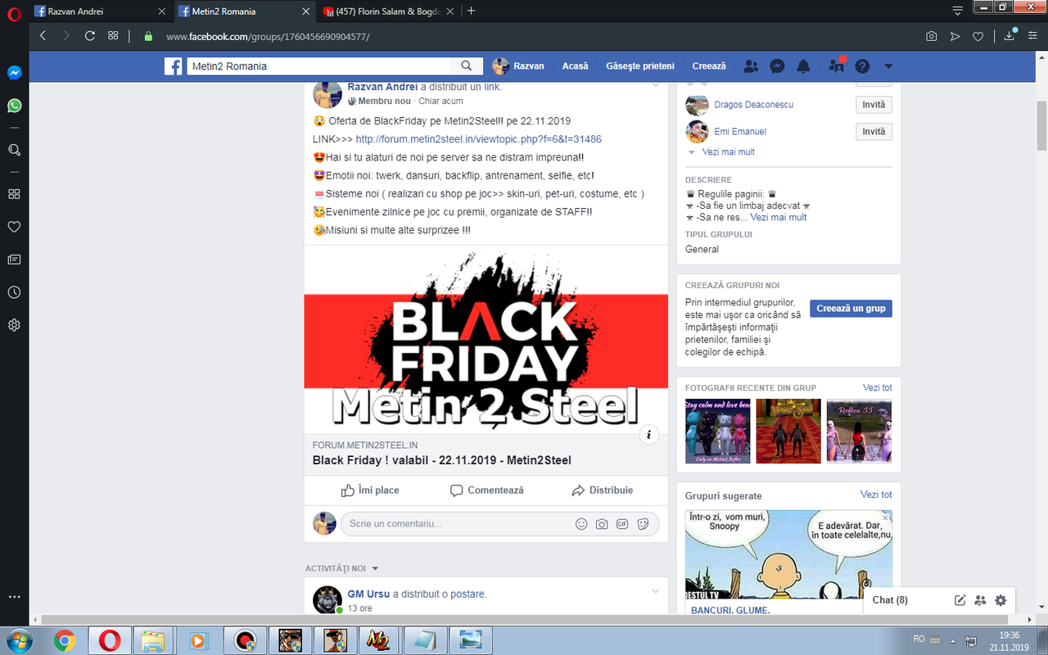Open post options on GM Ursu post

656,591
